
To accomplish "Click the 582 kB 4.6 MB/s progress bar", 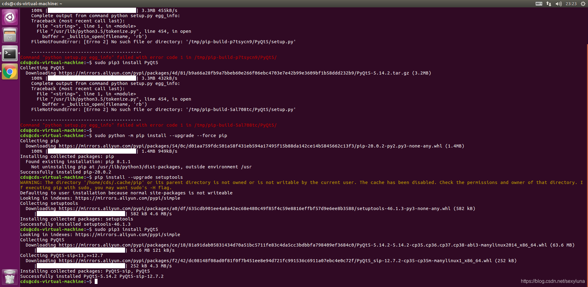I will (x=81, y=214).
